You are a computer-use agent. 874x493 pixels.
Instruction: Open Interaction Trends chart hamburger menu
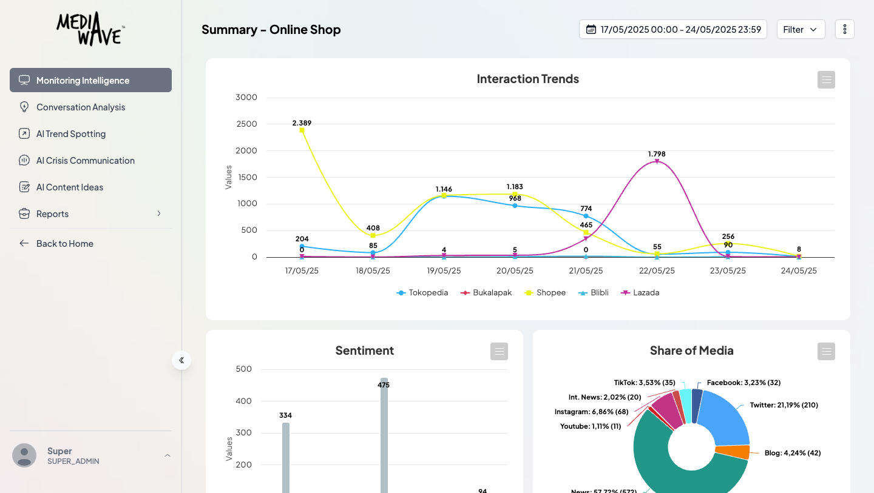pos(826,79)
